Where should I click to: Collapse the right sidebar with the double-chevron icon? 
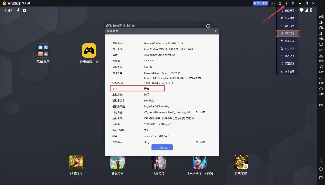click(321, 3)
